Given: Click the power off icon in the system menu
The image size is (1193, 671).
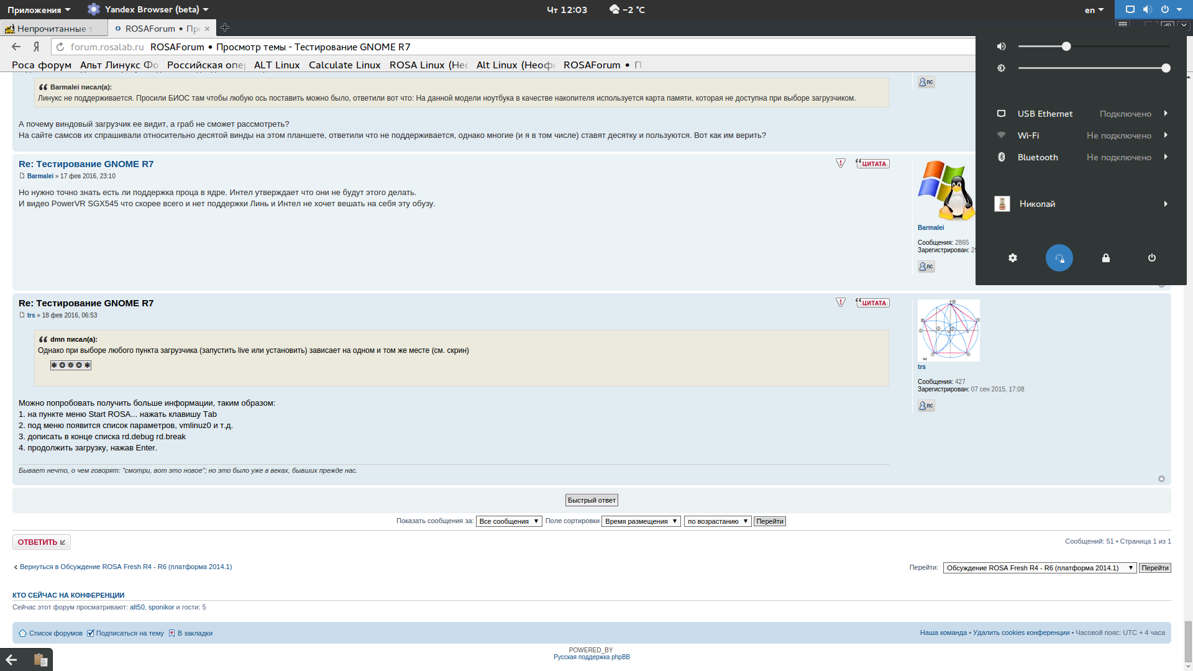Looking at the screenshot, I should coord(1151,258).
